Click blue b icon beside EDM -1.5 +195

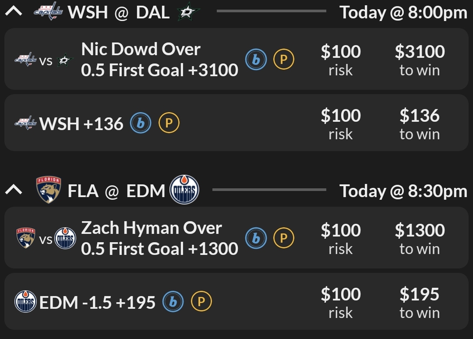pos(173,302)
